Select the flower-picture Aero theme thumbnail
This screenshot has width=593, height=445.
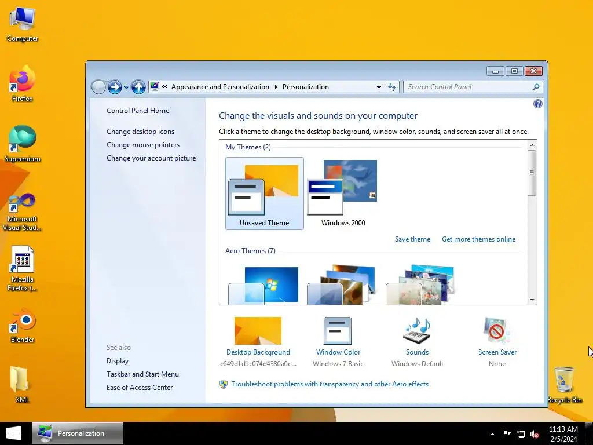tap(420, 285)
